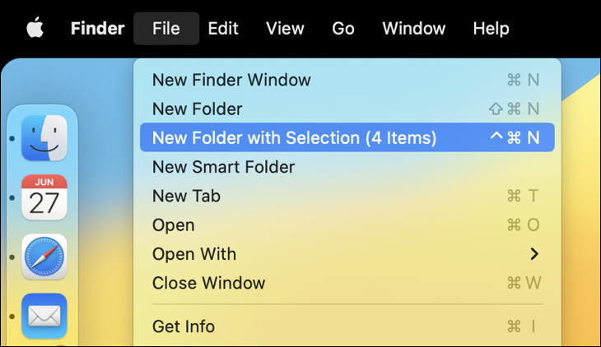
Task: Open the Calendar app in Dock
Action: pos(44,197)
